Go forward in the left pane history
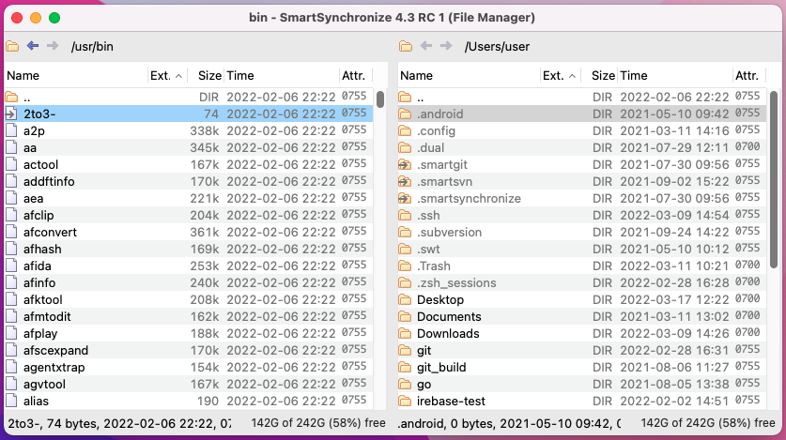The height and width of the screenshot is (440, 786). click(x=53, y=46)
